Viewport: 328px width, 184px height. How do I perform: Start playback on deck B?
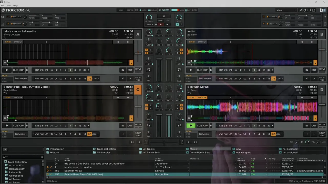(x=191, y=70)
